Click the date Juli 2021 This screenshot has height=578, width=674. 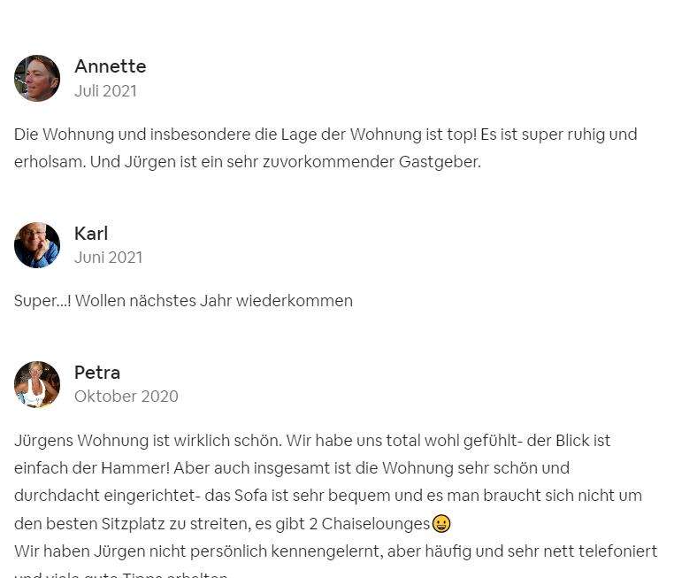tap(105, 90)
